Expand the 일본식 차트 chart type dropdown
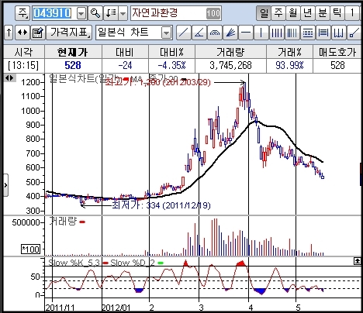Screen dimensions: 363x313 166,33
